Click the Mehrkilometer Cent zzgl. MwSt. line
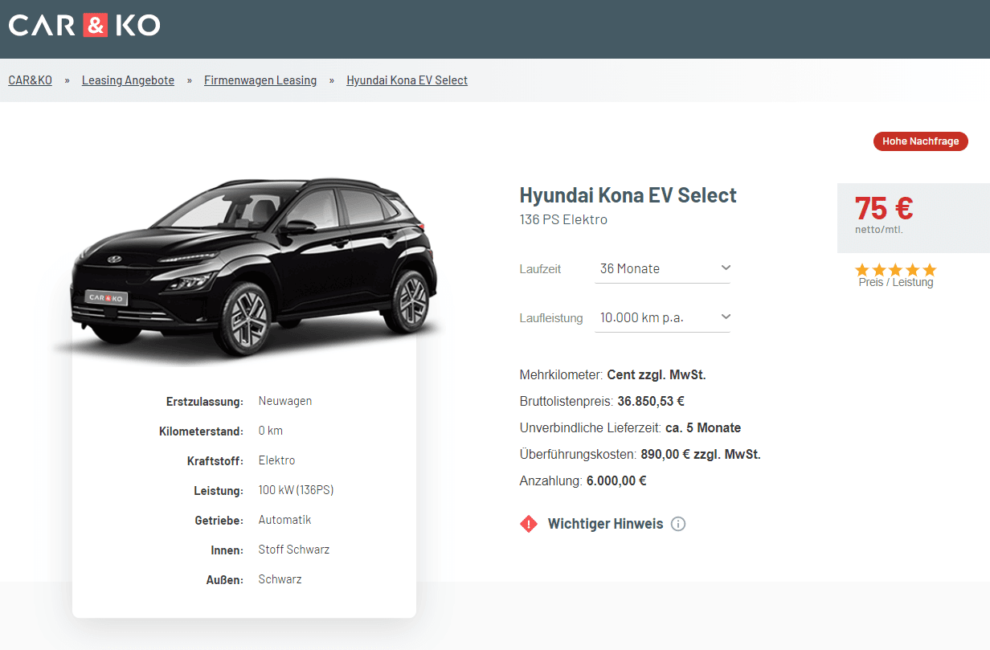 click(612, 374)
